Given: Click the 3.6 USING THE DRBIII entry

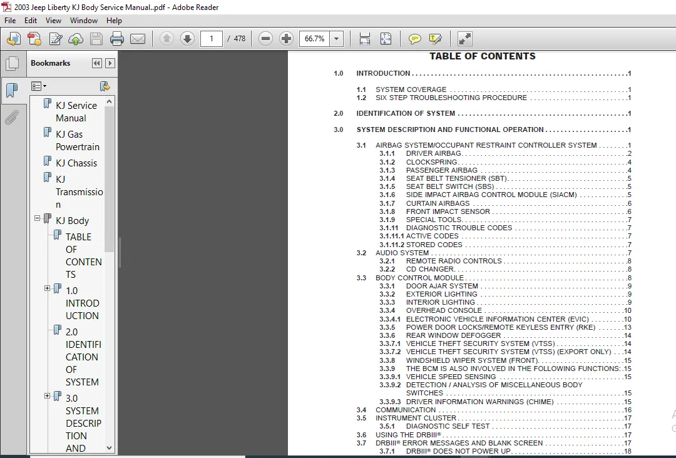Looking at the screenshot, I should pyautogui.click(x=494, y=435).
